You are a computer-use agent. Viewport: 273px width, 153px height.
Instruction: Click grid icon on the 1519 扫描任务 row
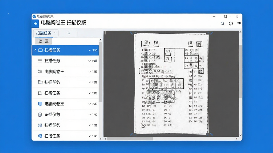(x=40, y=125)
